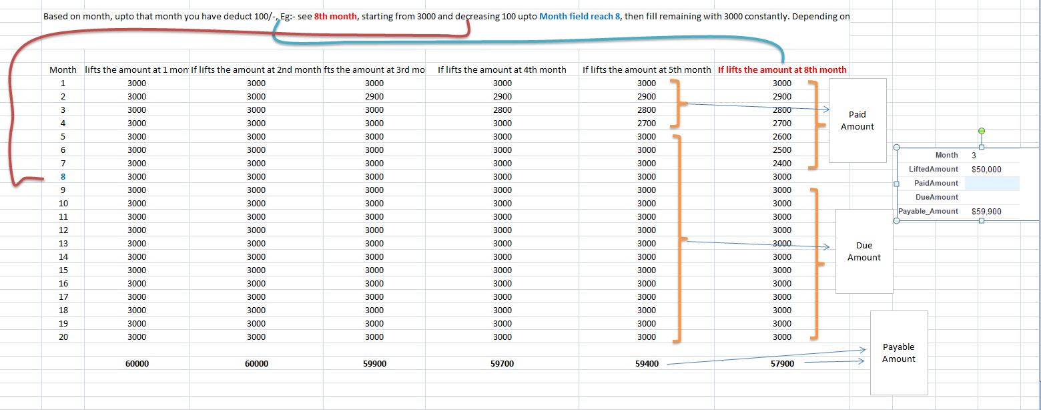Select month 16 in the Month column

[x=63, y=283]
